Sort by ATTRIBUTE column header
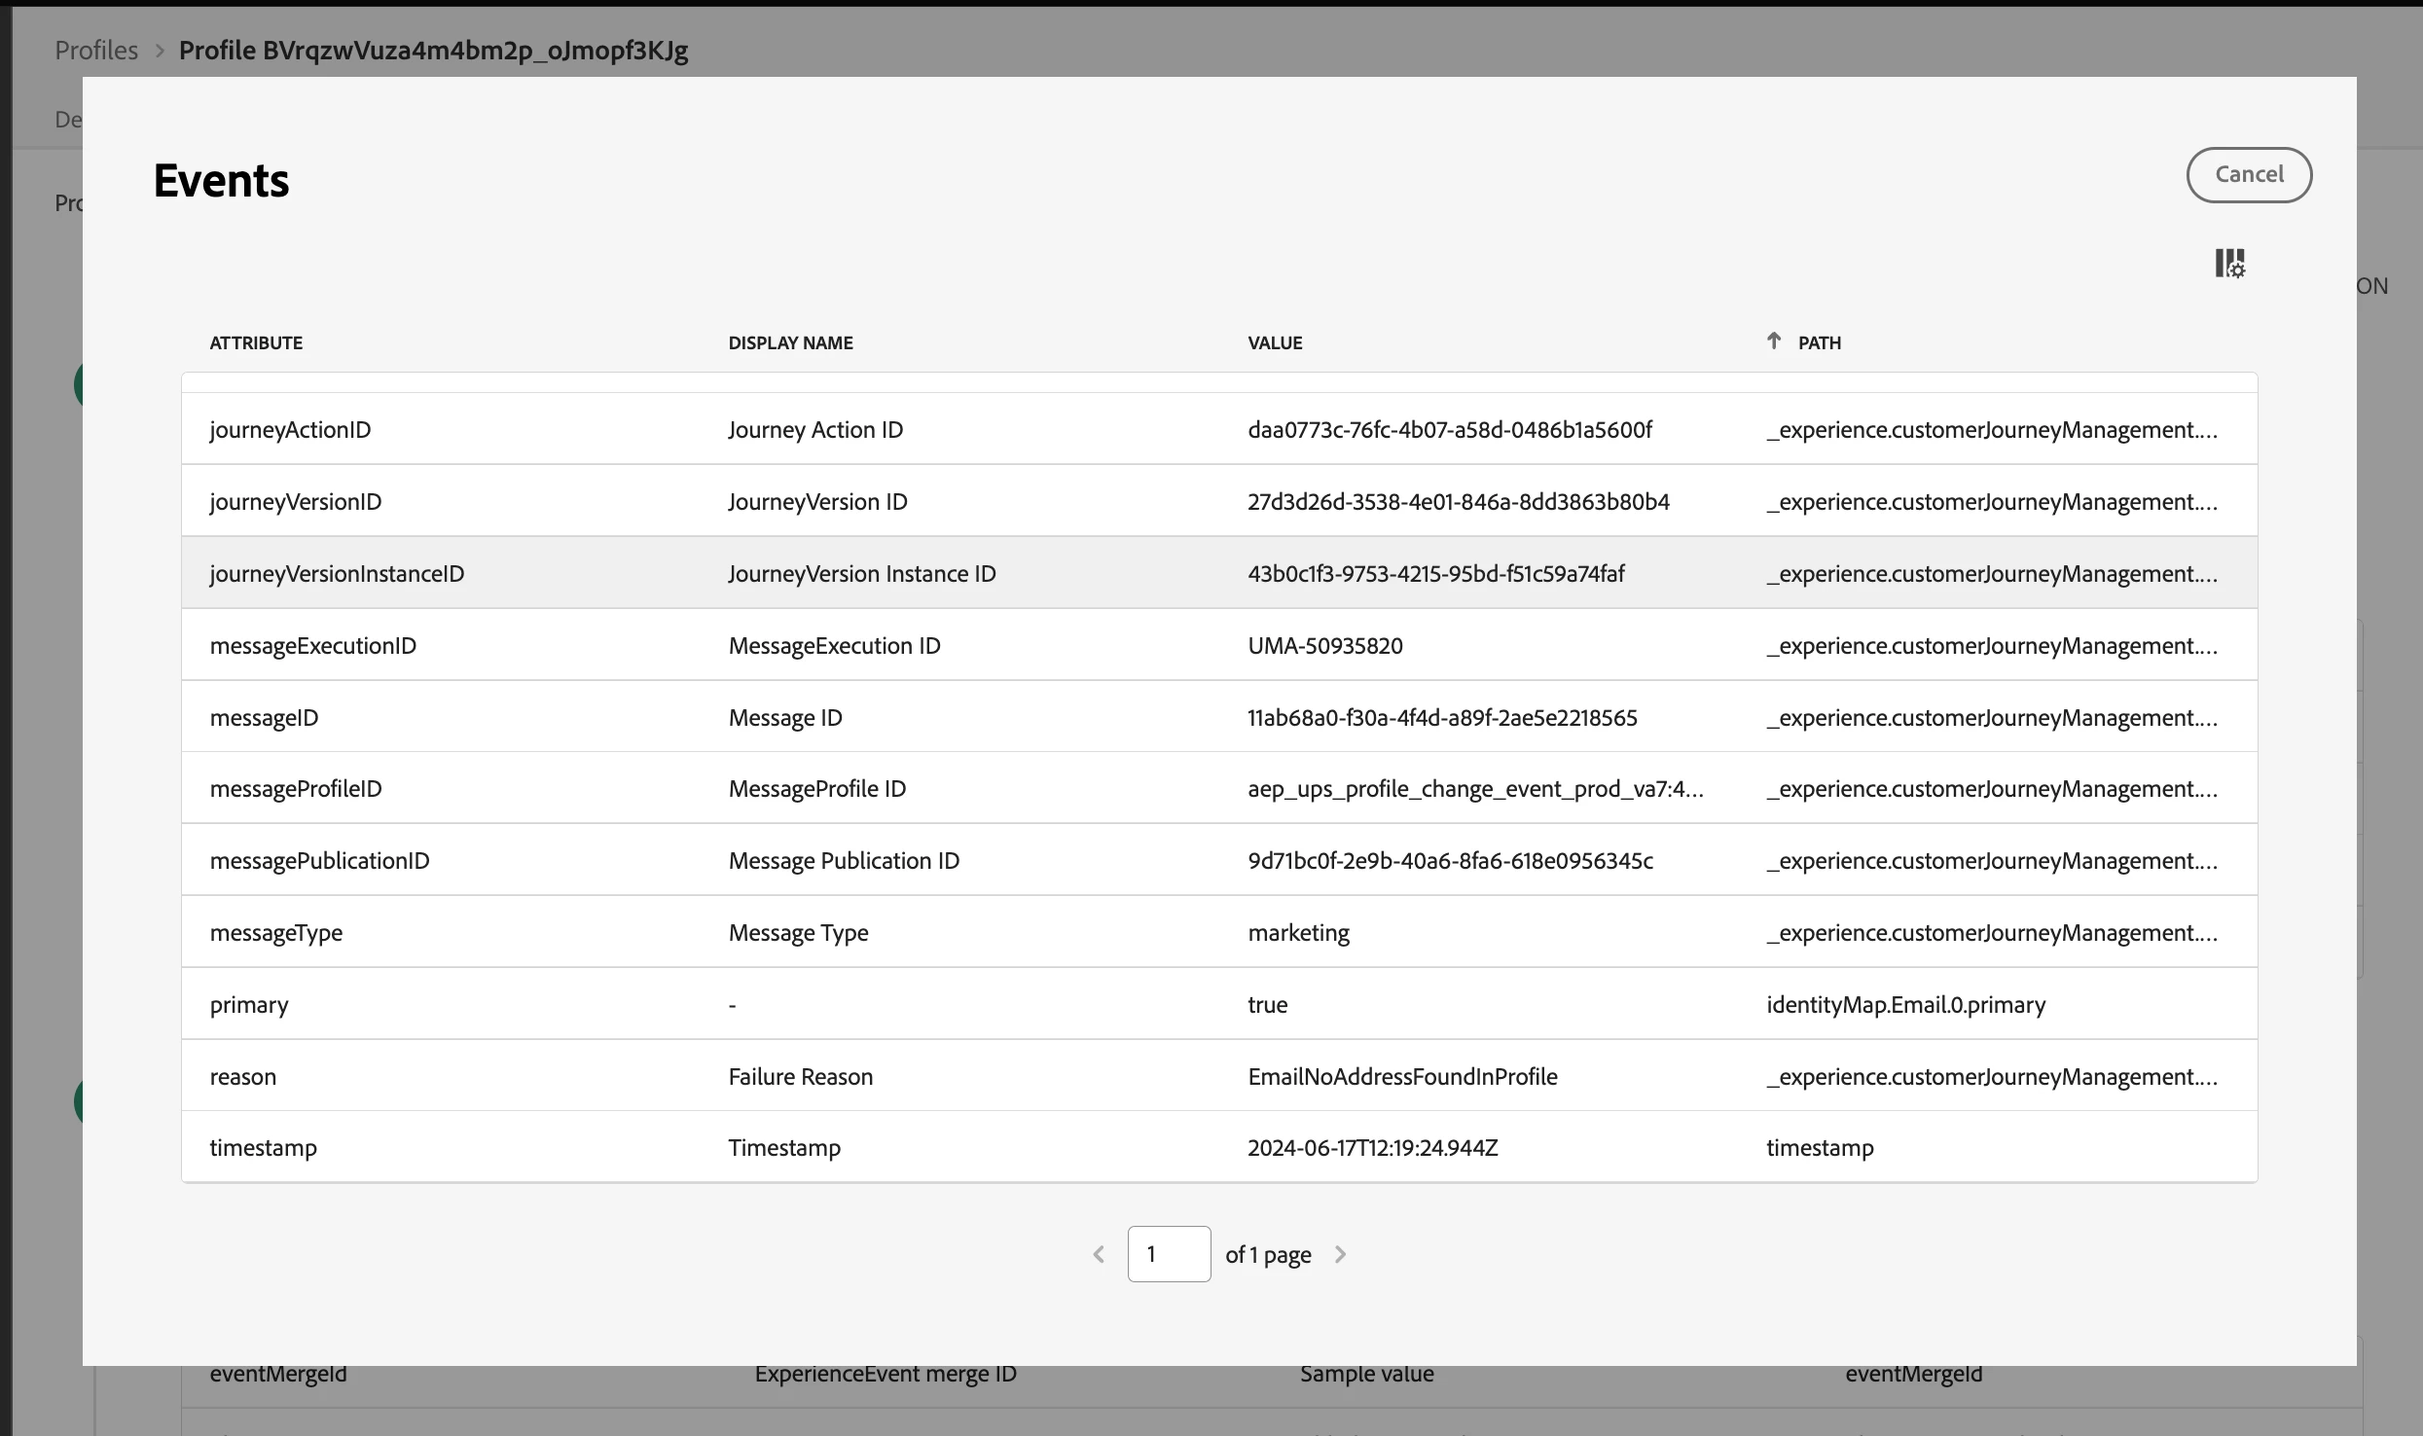 [256, 342]
